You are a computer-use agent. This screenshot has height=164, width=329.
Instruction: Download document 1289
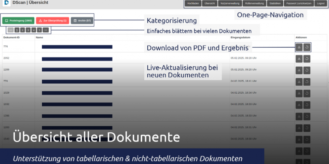299,70
